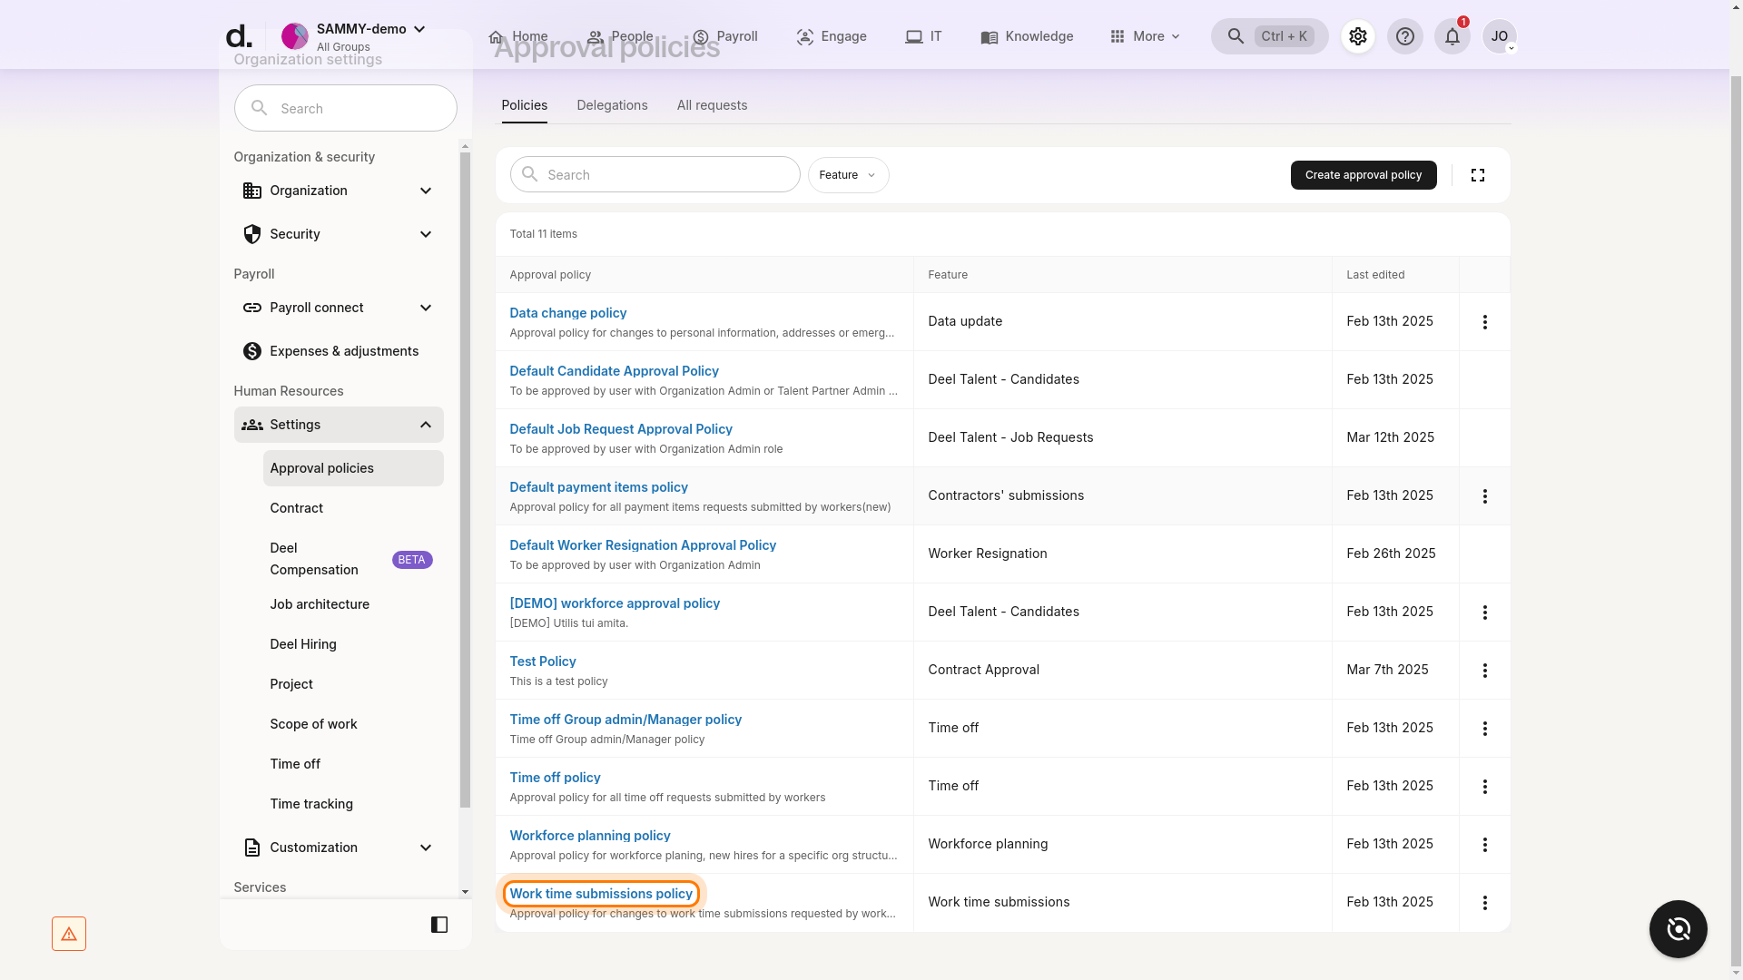Screen dimensions: 1743x980
Task: Open Default Worker Resignation Approval Policy link
Action: click(643, 545)
